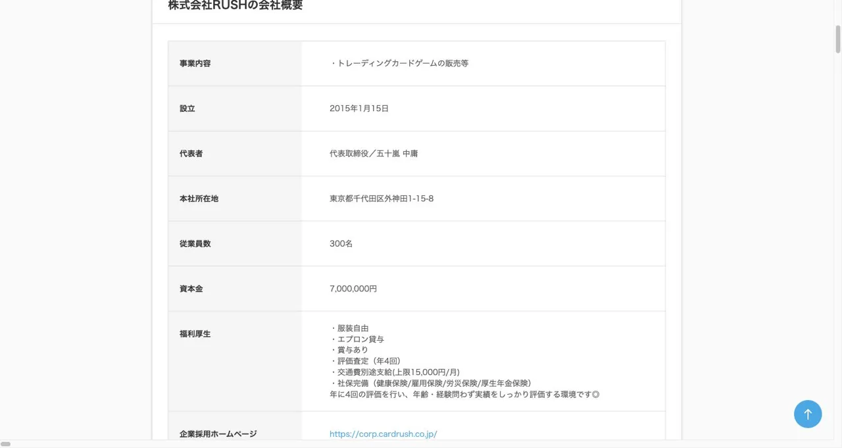The width and height of the screenshot is (842, 448).
Task: Select the sentence starting 年に4回の評価を行い
Action: click(464, 395)
